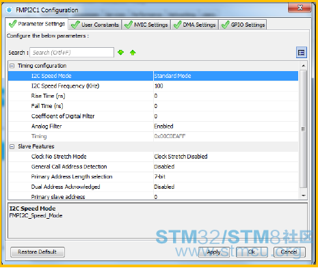
Task: Open the DMA Settings tab
Action: point(195,25)
